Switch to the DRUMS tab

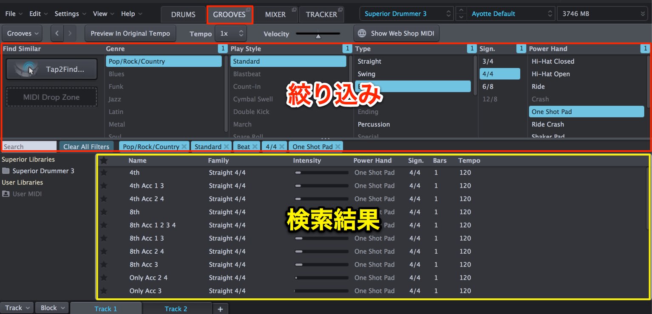(183, 14)
